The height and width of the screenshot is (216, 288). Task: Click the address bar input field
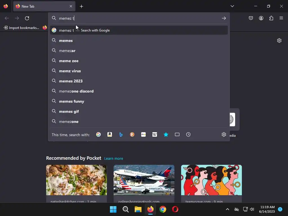(139, 18)
